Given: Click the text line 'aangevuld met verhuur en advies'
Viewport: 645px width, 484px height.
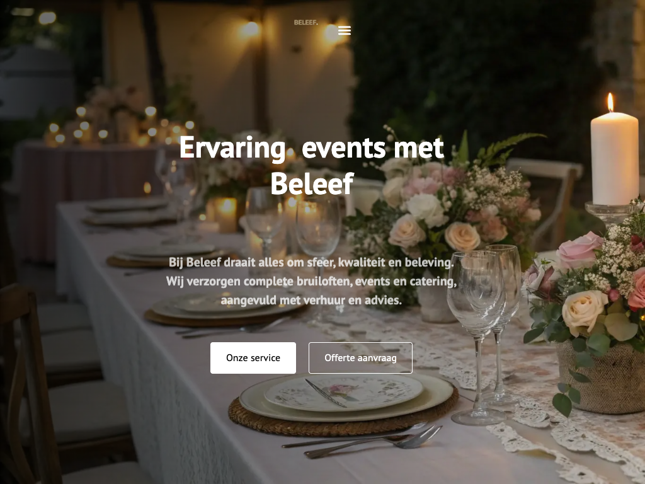Looking at the screenshot, I should pos(311,301).
